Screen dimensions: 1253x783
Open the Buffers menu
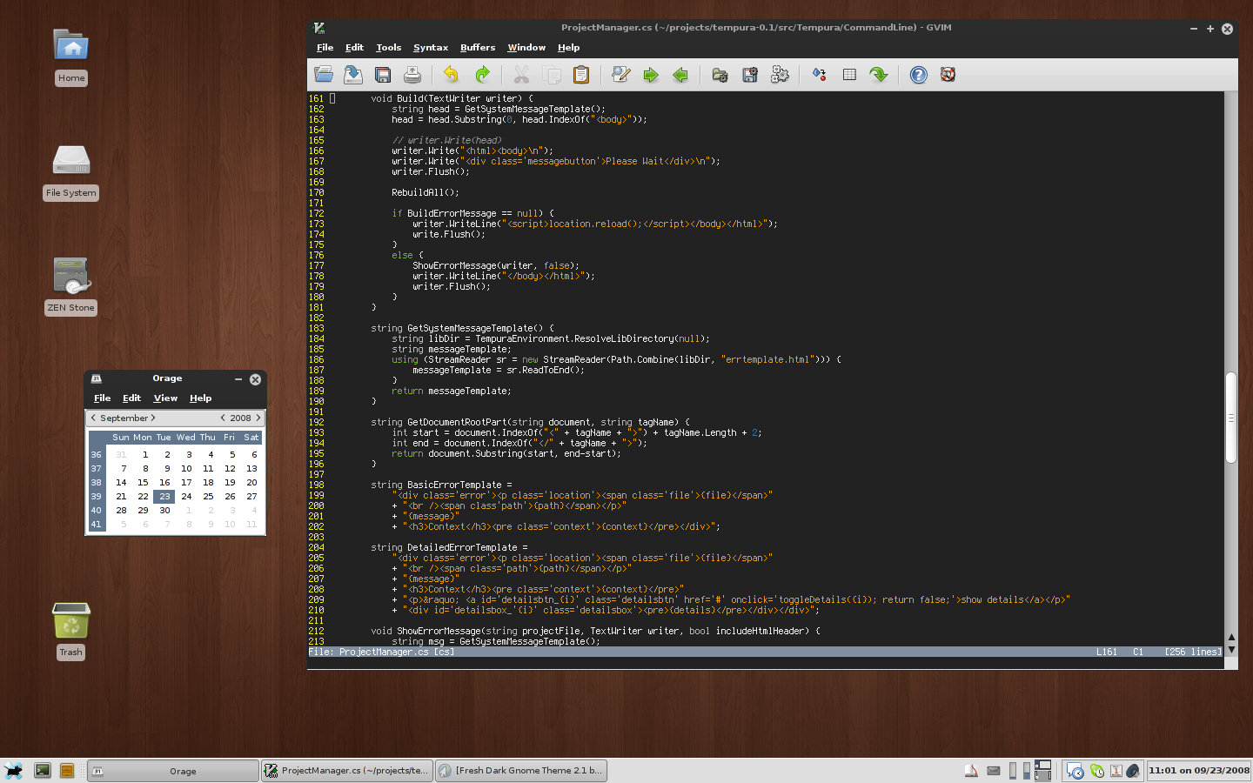pyautogui.click(x=478, y=48)
